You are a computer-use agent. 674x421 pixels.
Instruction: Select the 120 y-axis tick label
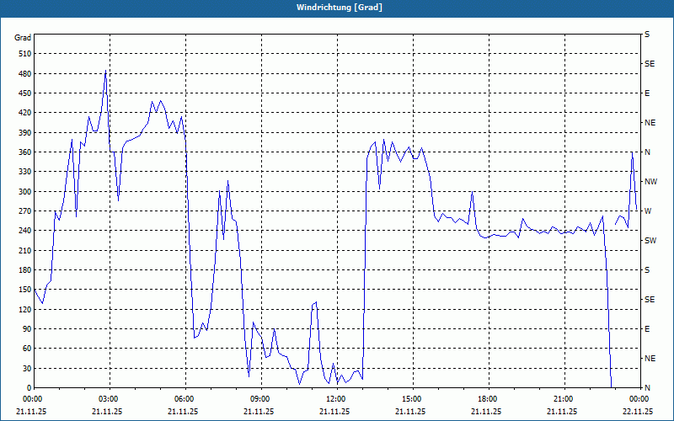[25, 309]
